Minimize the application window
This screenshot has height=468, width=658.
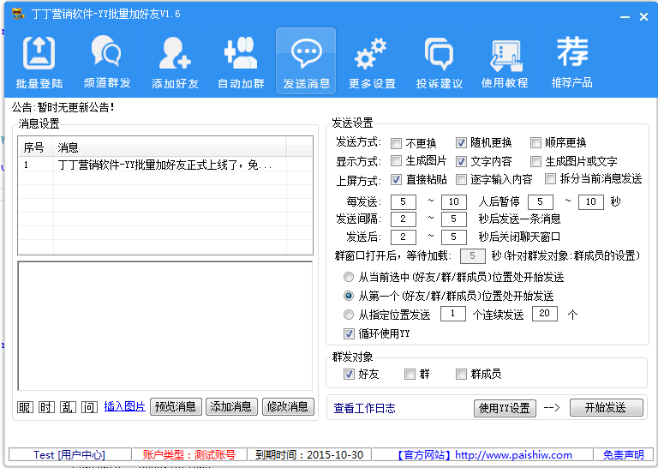click(x=625, y=17)
